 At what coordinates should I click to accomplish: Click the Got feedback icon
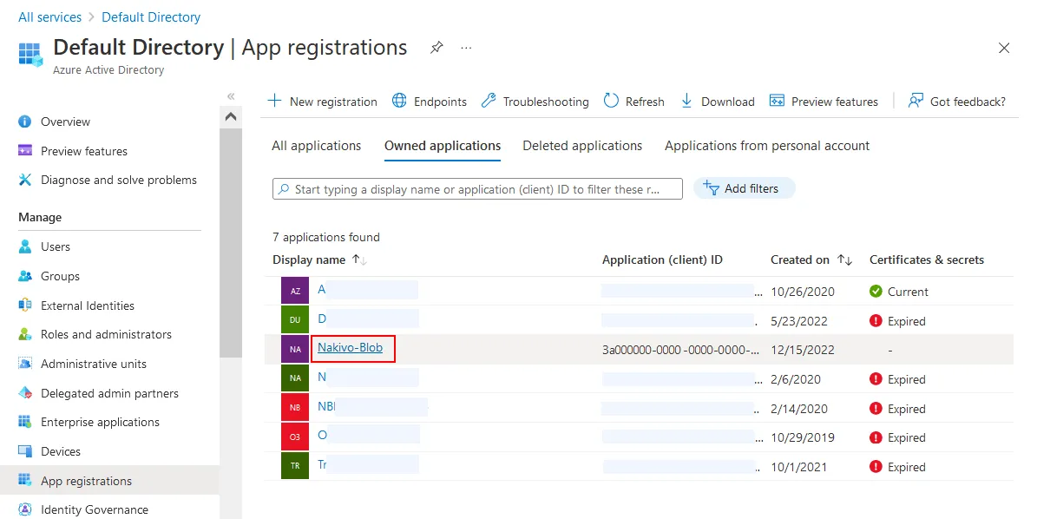[916, 101]
